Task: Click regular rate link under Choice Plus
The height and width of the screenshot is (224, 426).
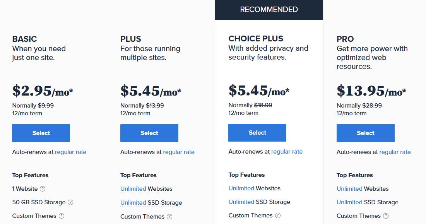Action: tap(287, 152)
